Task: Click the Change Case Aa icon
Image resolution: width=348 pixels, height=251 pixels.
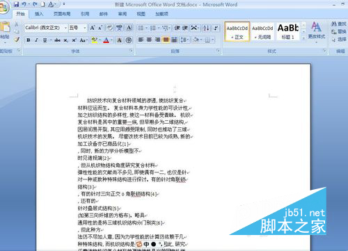Action: pyautogui.click(x=82, y=40)
